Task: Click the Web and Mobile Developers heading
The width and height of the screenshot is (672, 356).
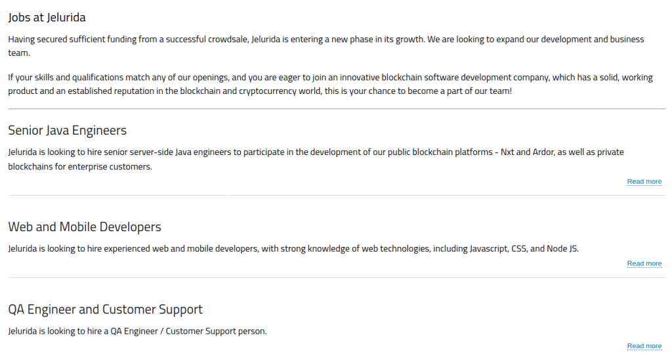Action: click(85, 227)
